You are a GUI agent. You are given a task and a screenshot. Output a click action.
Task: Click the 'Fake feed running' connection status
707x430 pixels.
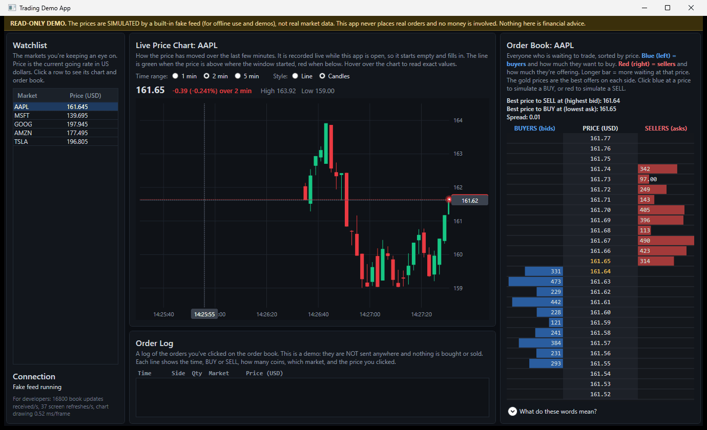(37, 387)
